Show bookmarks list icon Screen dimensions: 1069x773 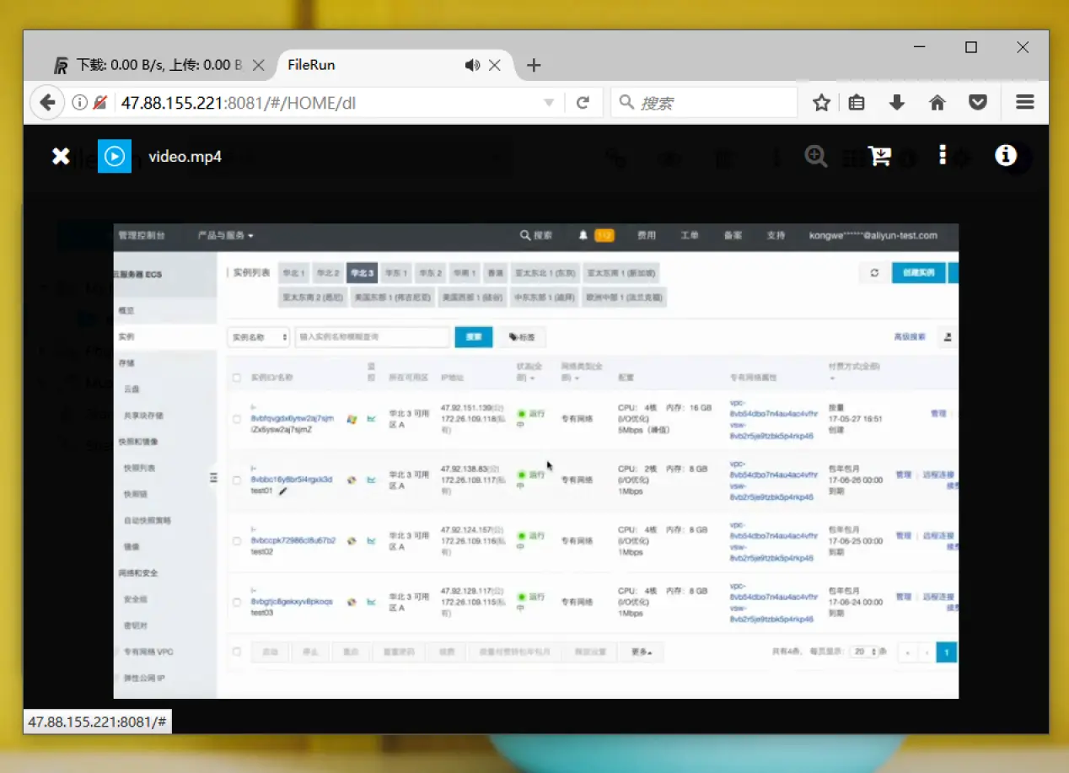pos(857,103)
